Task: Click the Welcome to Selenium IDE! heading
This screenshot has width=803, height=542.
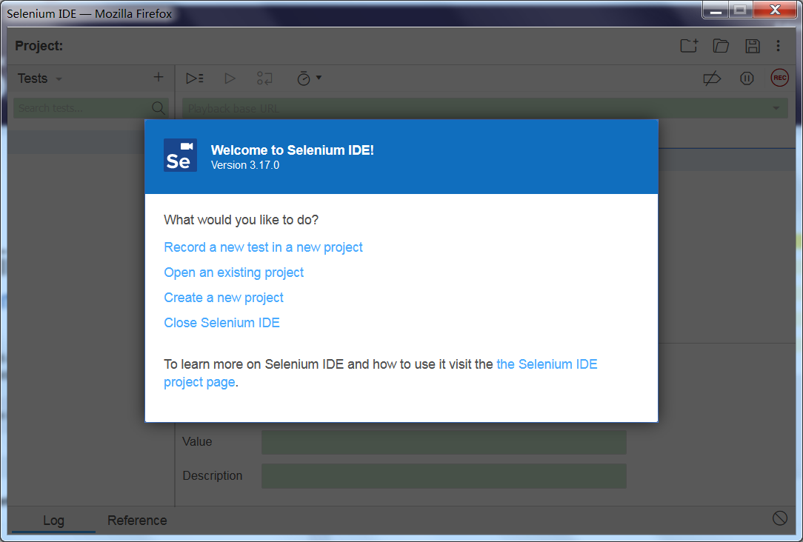Action: 293,150
